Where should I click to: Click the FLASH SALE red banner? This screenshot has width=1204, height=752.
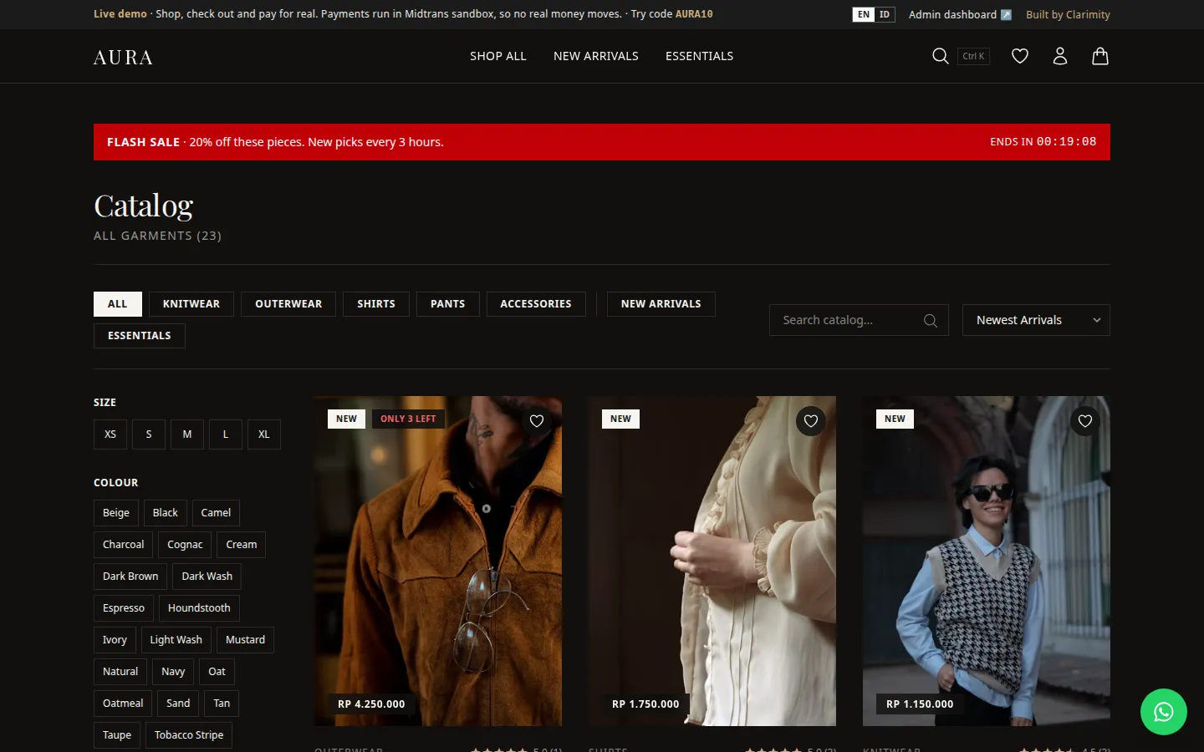point(602,142)
